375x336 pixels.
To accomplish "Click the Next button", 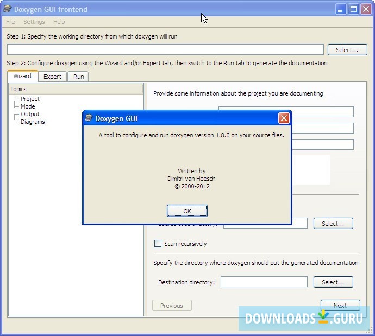I will coord(340,306).
